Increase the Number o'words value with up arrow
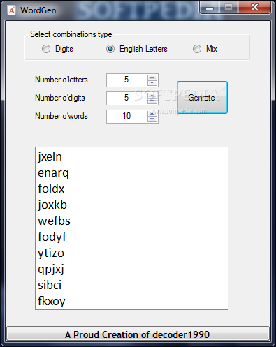Screen dimensions: 276x347 152,114
